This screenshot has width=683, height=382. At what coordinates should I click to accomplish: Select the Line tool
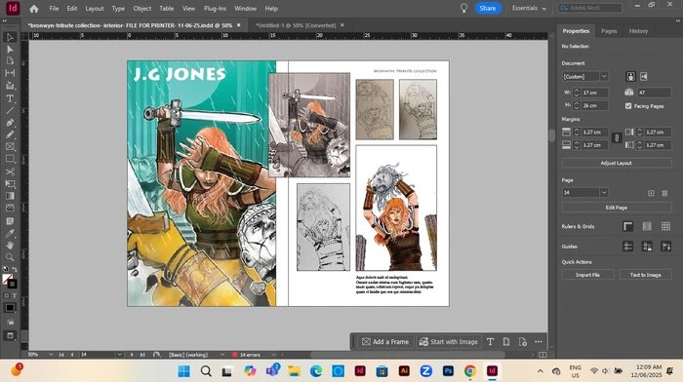[10, 110]
